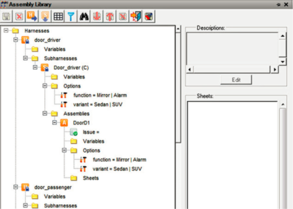This screenshot has height=209, width=293.
Task: Click the Edit button under Descriptions
Action: tap(236, 80)
